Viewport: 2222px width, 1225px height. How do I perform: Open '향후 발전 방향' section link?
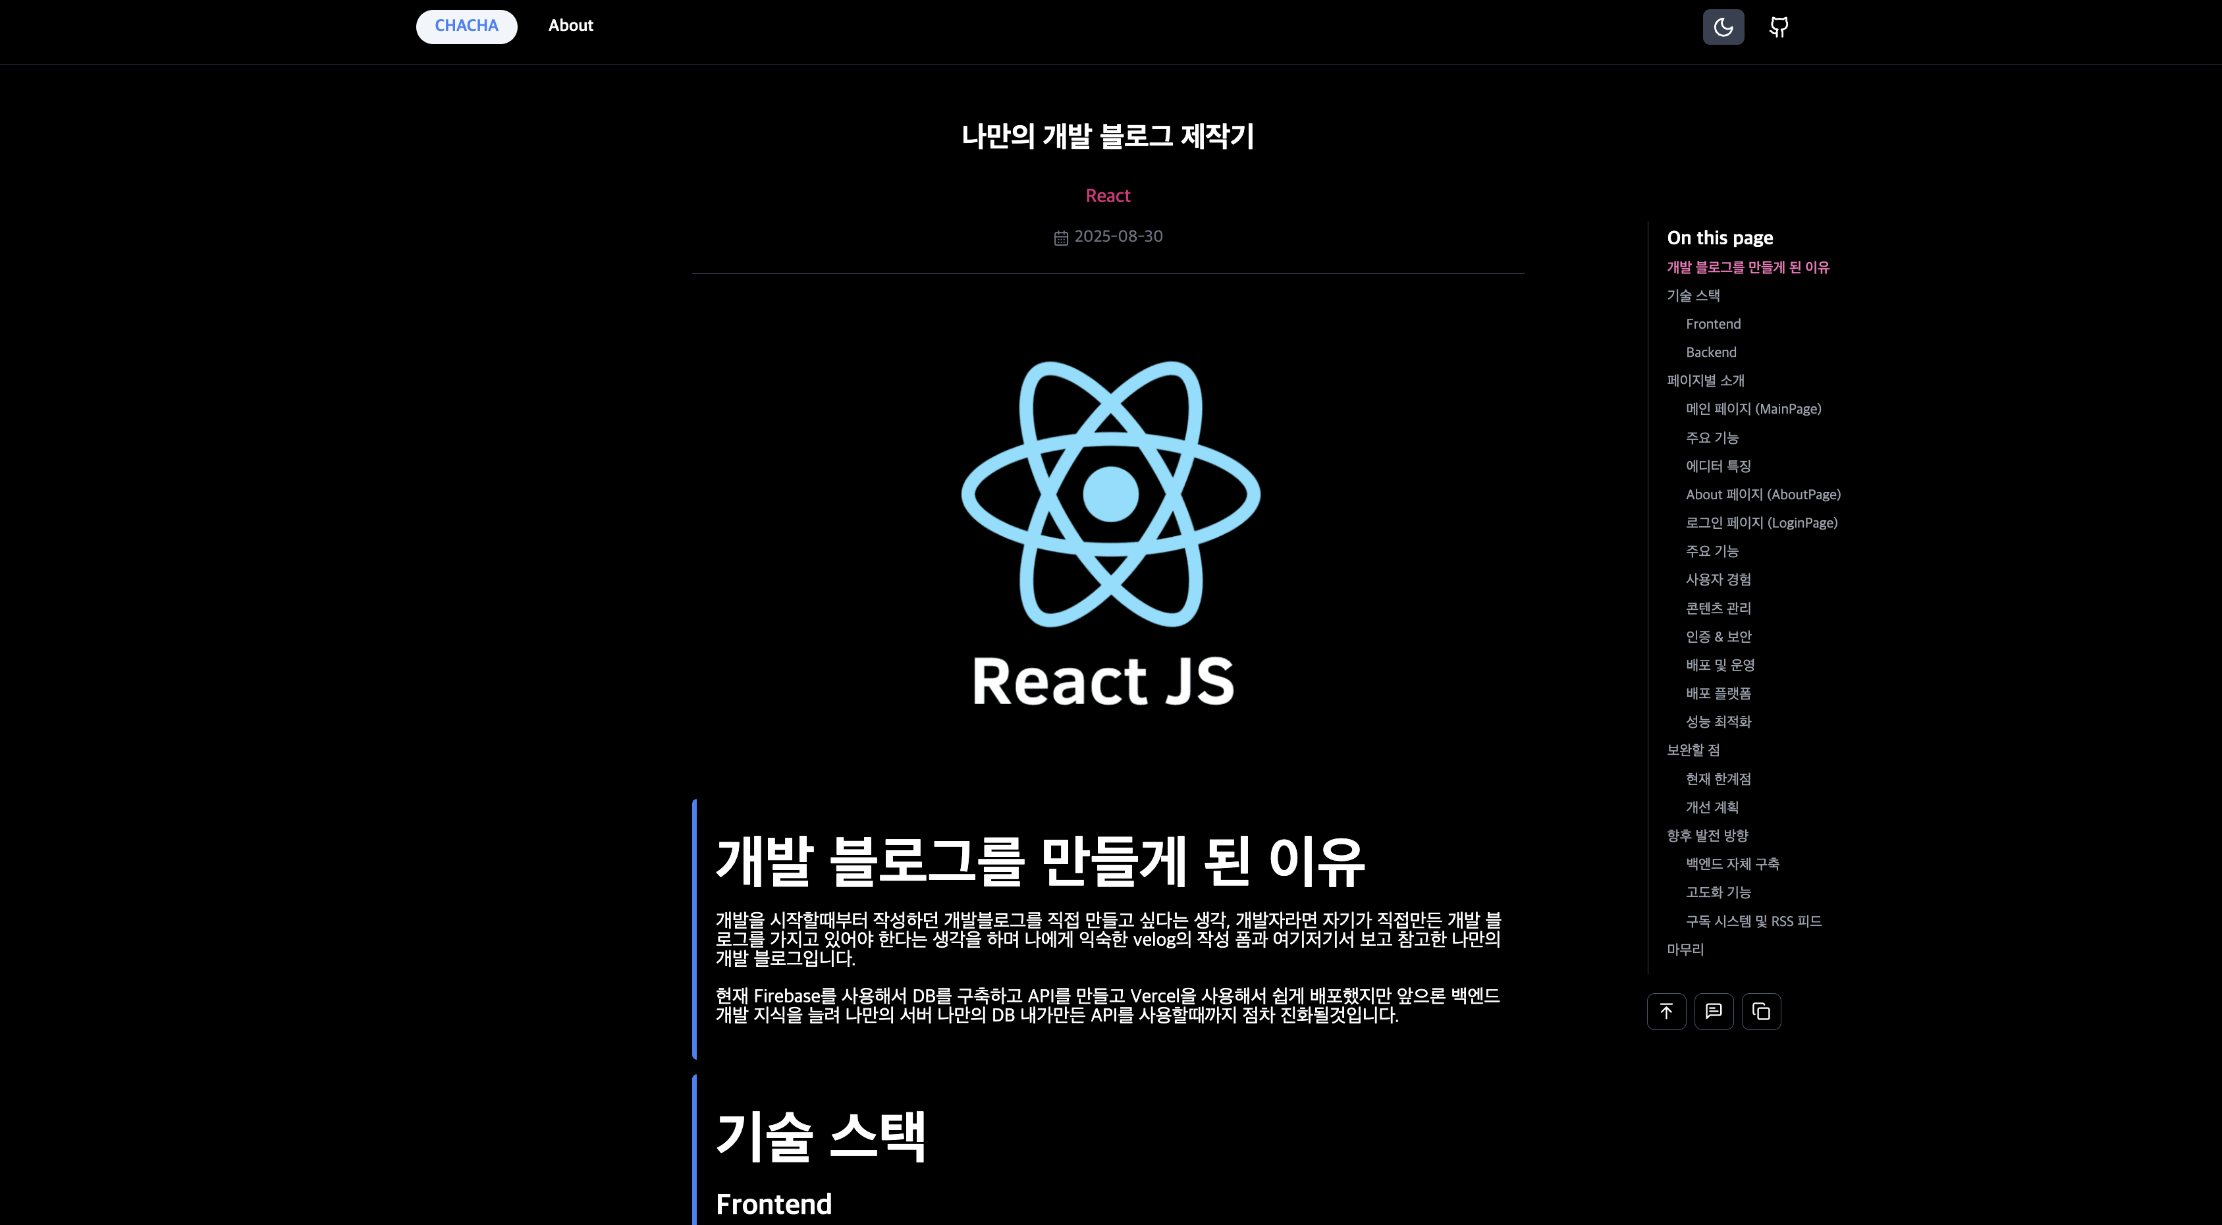1707,835
